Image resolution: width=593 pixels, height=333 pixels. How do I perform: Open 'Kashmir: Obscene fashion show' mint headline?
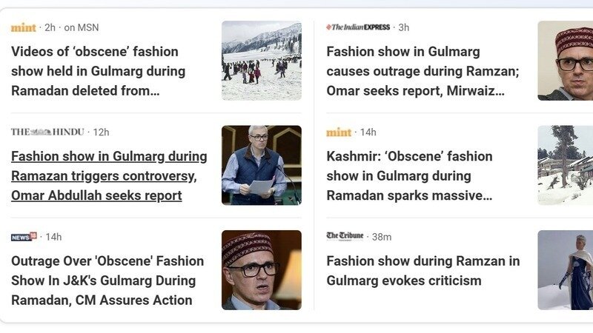click(409, 176)
